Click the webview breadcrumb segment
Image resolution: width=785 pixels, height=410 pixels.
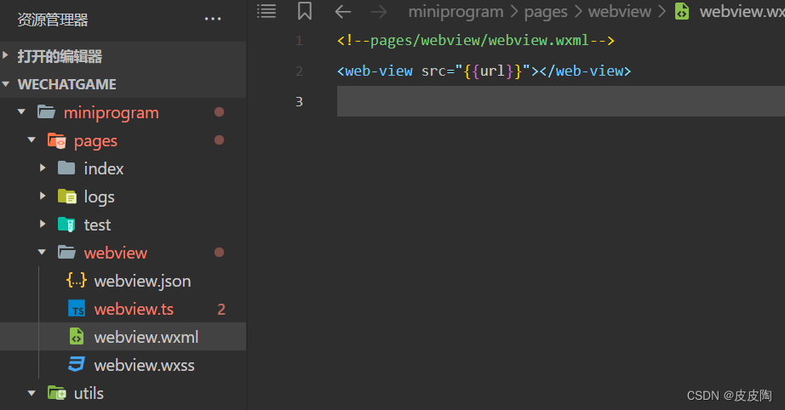[x=620, y=12]
